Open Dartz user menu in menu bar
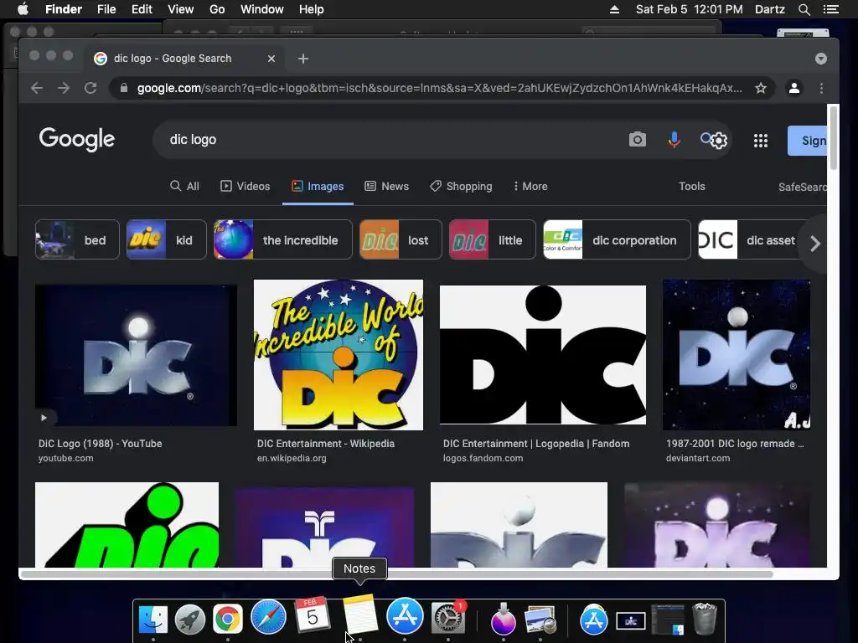Screen dimensions: 858x643 click(769, 9)
